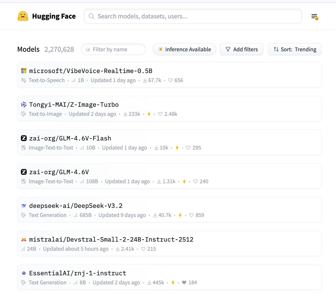Click the DeepSeek whale icon
The image size is (336, 297).
pos(24,205)
